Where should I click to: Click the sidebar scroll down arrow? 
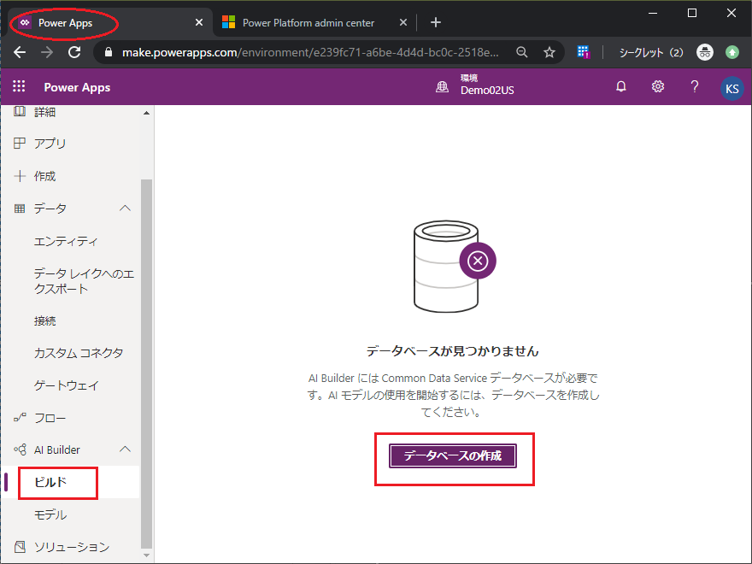point(146,555)
